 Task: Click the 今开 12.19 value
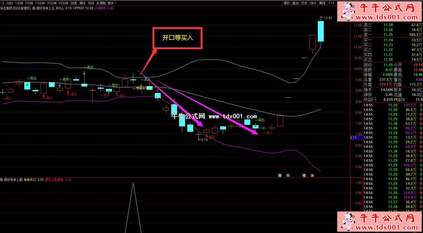pyautogui.click(x=418, y=65)
